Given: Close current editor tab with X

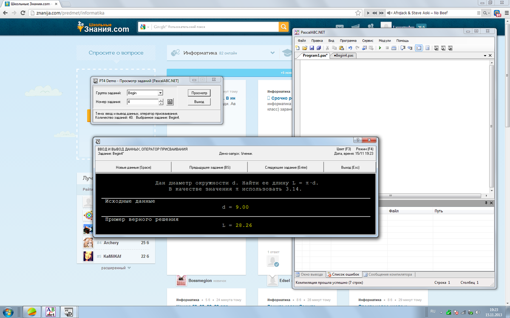Looking at the screenshot, I should (490, 56).
